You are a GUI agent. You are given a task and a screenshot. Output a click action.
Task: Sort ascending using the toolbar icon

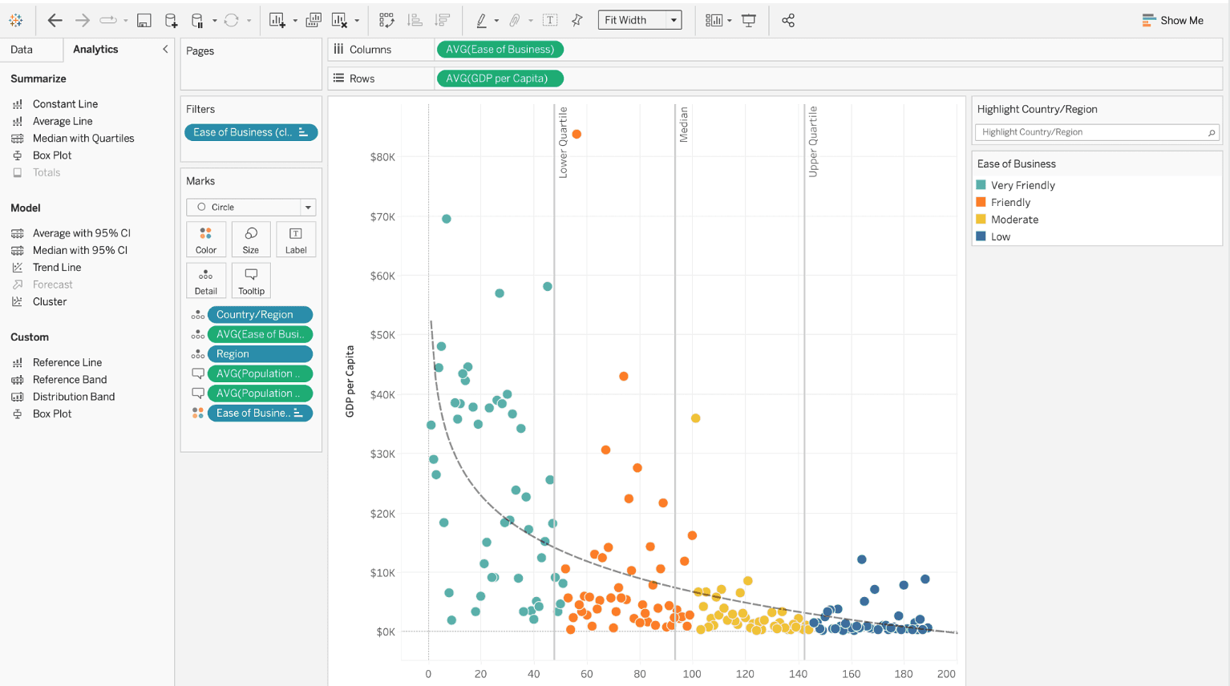pyautogui.click(x=415, y=20)
